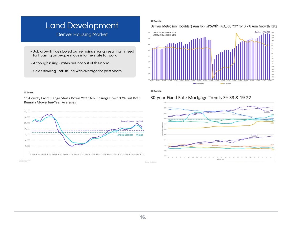The width and height of the screenshot is (294, 227).
Task: Click the 11-County Front Range chart heading
Action: tap(82, 100)
